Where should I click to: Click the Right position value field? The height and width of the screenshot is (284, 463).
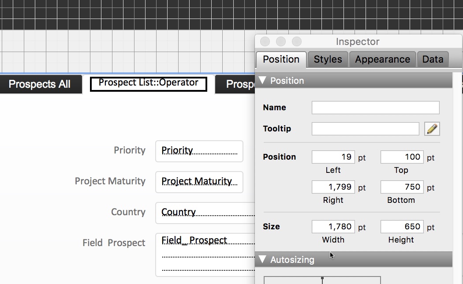(x=333, y=187)
